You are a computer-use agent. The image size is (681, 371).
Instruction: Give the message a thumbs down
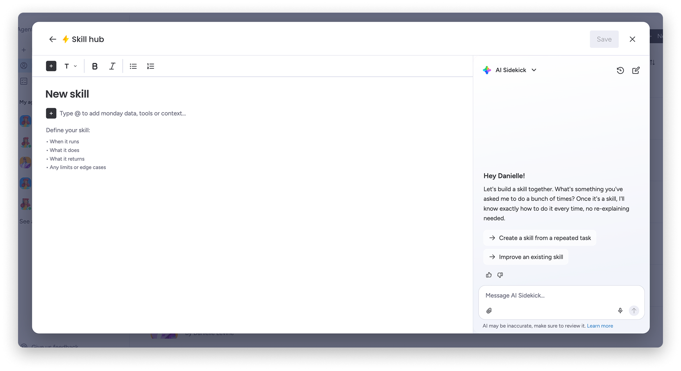tap(500, 275)
